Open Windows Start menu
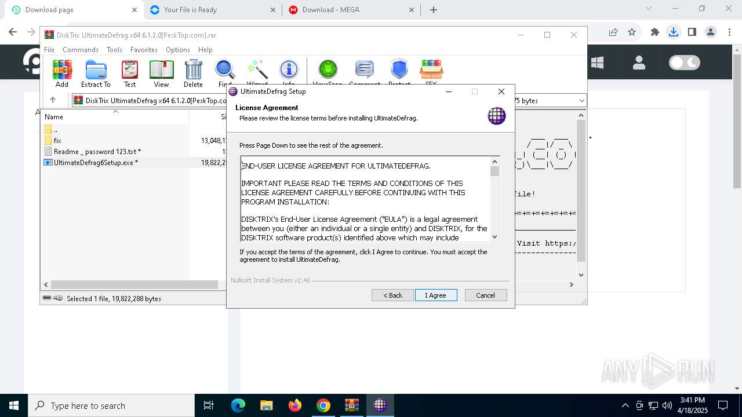 pos(14,405)
